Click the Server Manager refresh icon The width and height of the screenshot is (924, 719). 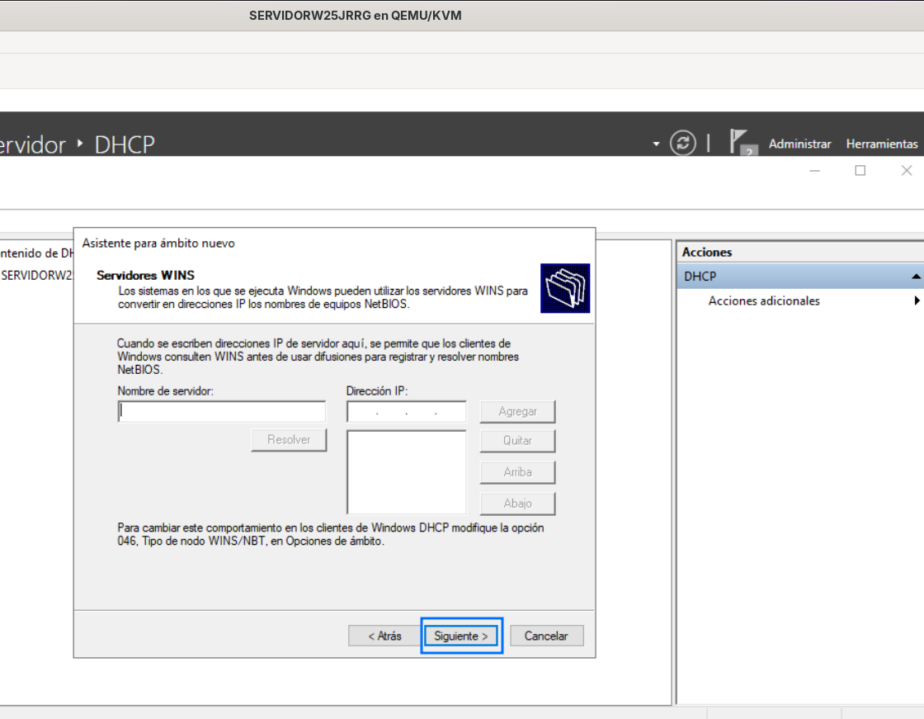pos(683,143)
